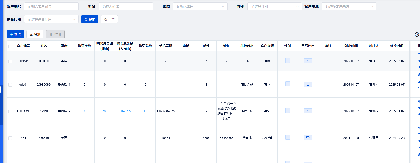
Task: Click the blue 搜索 search button
Action: [90, 19]
